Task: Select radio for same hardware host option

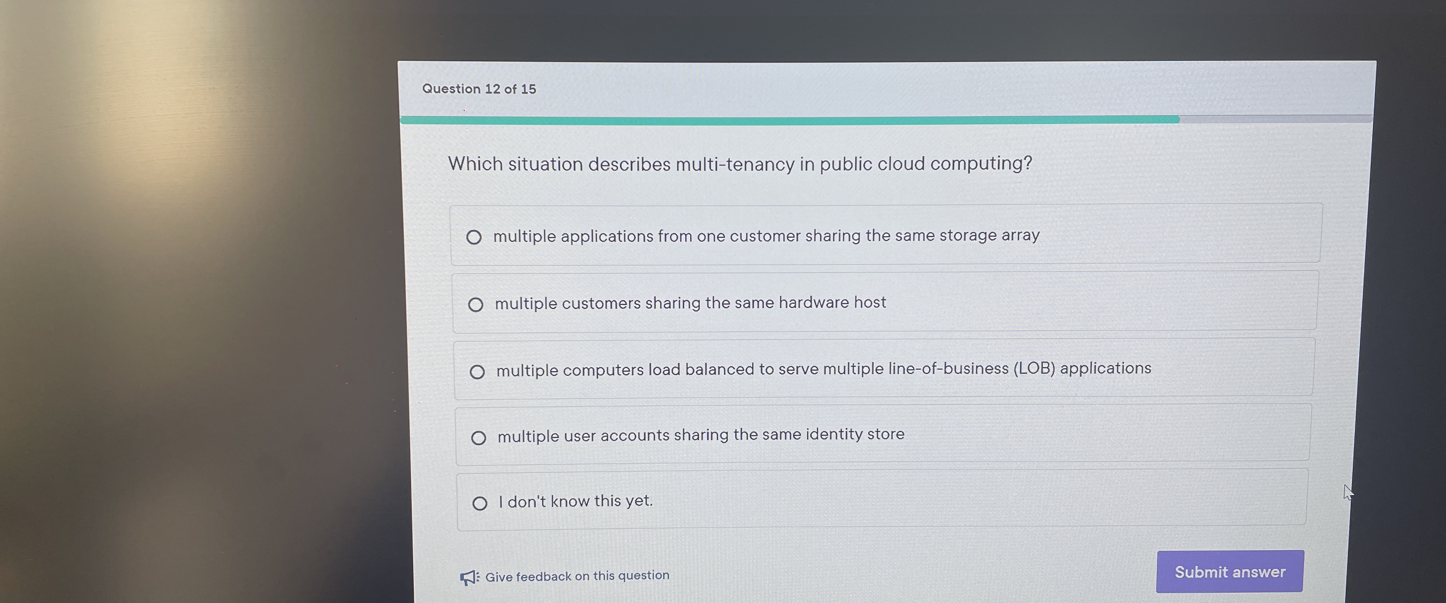Action: (476, 305)
